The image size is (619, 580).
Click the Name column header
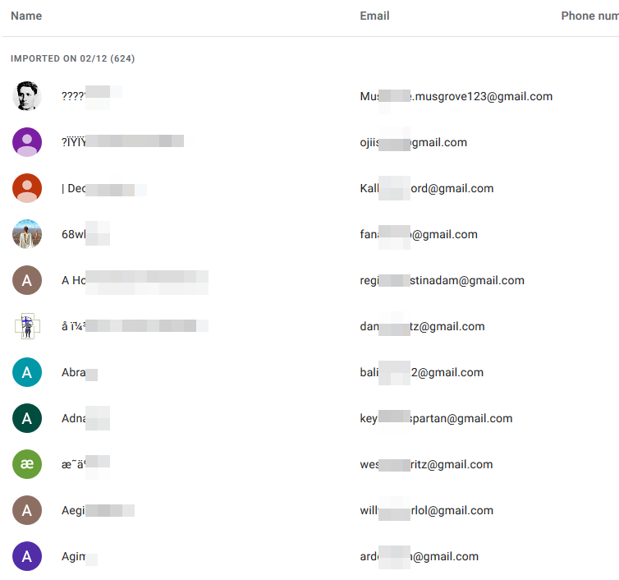[26, 16]
